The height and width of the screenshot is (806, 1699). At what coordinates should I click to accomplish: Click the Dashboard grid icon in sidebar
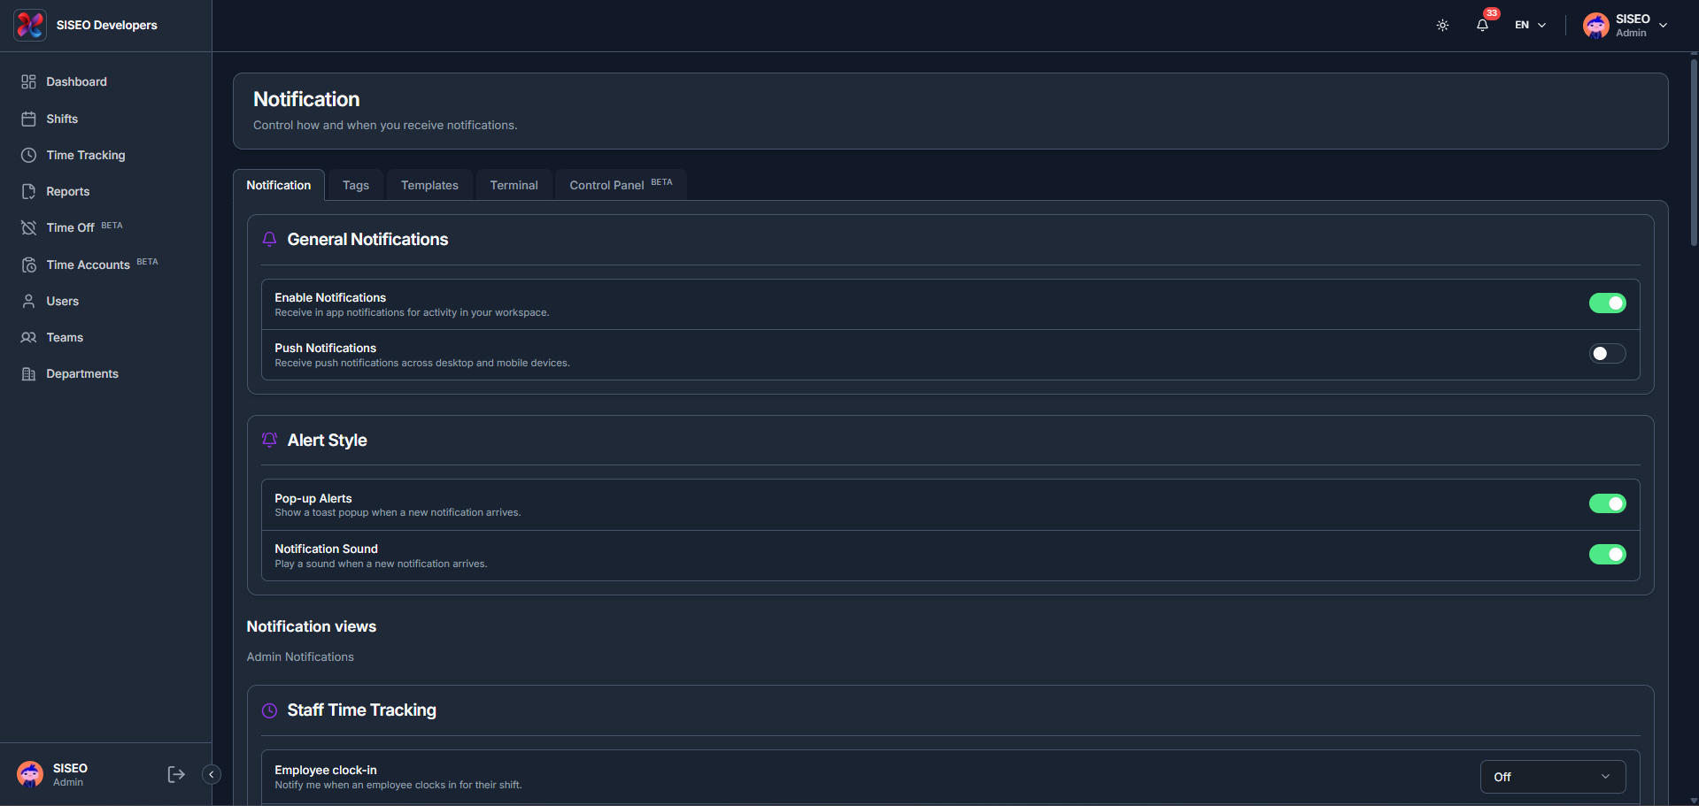pos(28,81)
